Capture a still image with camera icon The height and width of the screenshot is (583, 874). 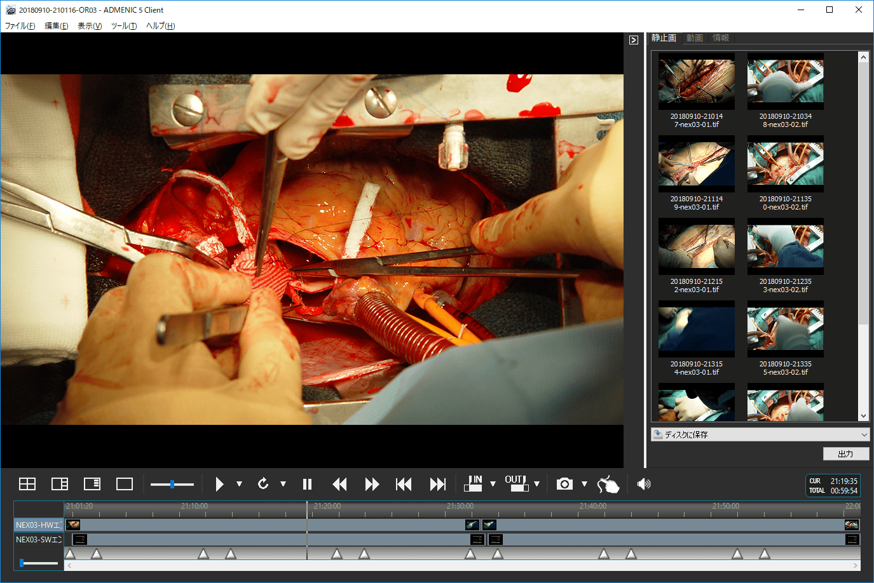pyautogui.click(x=564, y=484)
